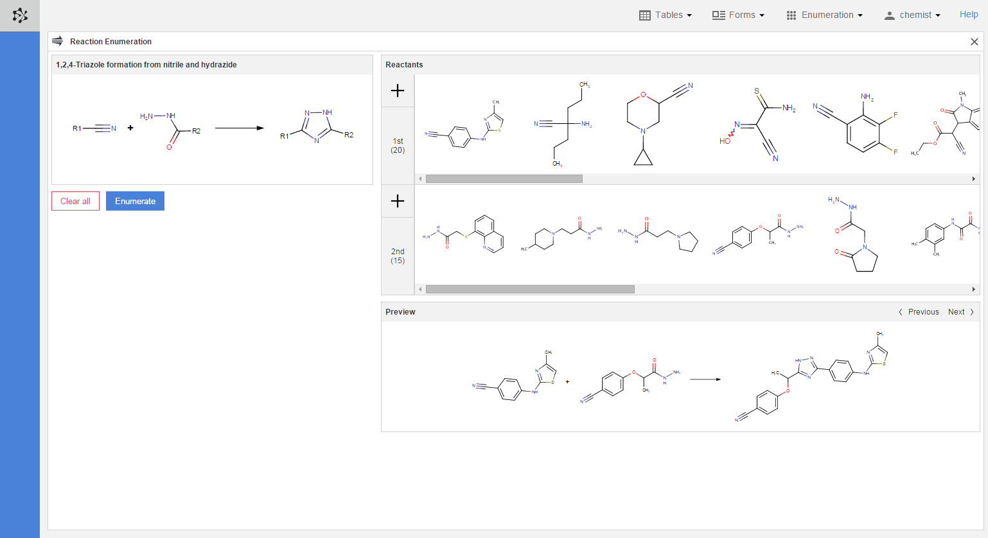The height and width of the screenshot is (538, 988).
Task: Click the 1st reactants horizontal scrollbar thumb
Action: point(504,179)
